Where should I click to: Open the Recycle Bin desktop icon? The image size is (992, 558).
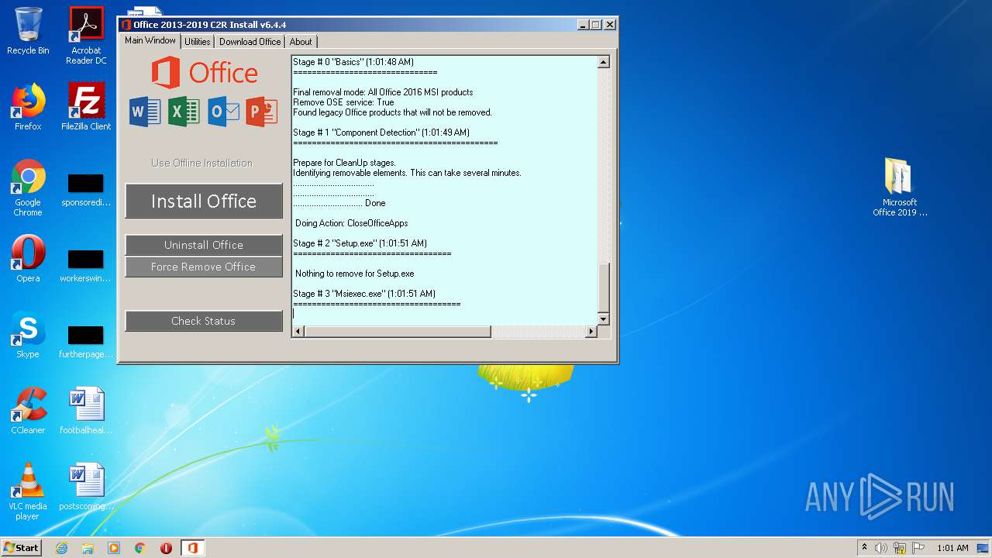coord(28,31)
